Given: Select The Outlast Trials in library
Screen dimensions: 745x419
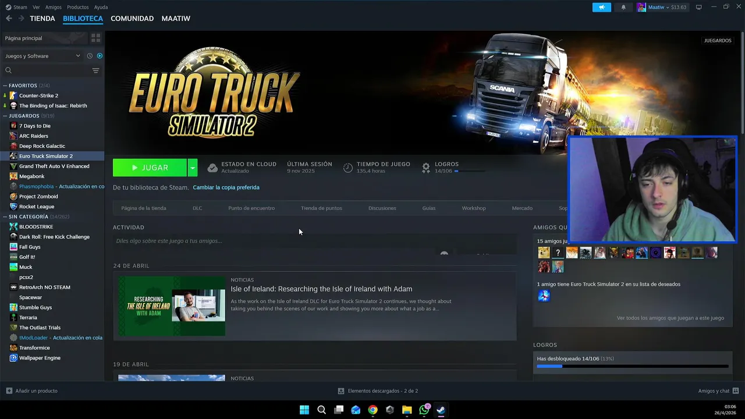Looking at the screenshot, I should pyautogui.click(x=40, y=328).
